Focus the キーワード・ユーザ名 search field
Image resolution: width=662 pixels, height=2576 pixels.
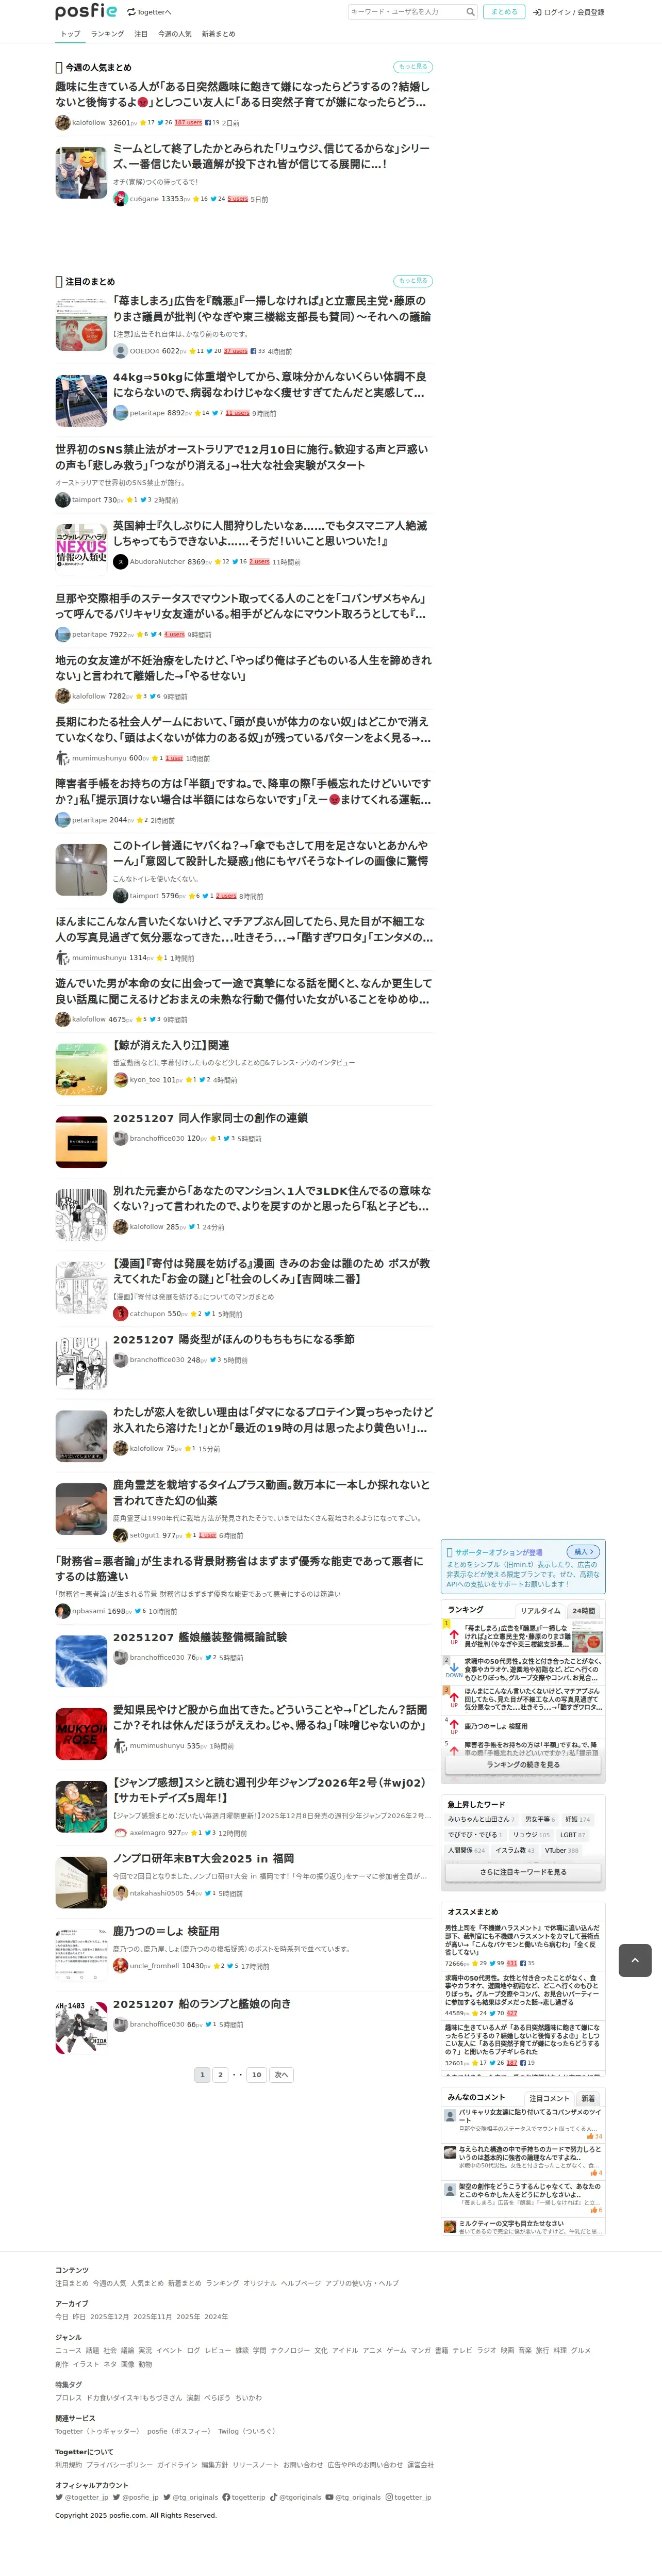406,12
